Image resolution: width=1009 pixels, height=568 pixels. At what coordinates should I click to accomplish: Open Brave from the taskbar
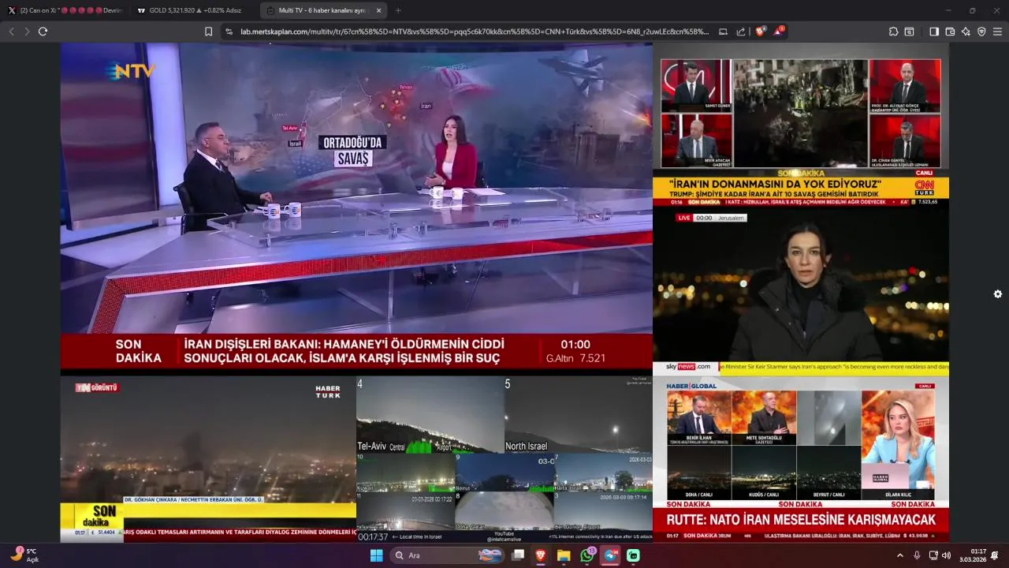coord(541,555)
